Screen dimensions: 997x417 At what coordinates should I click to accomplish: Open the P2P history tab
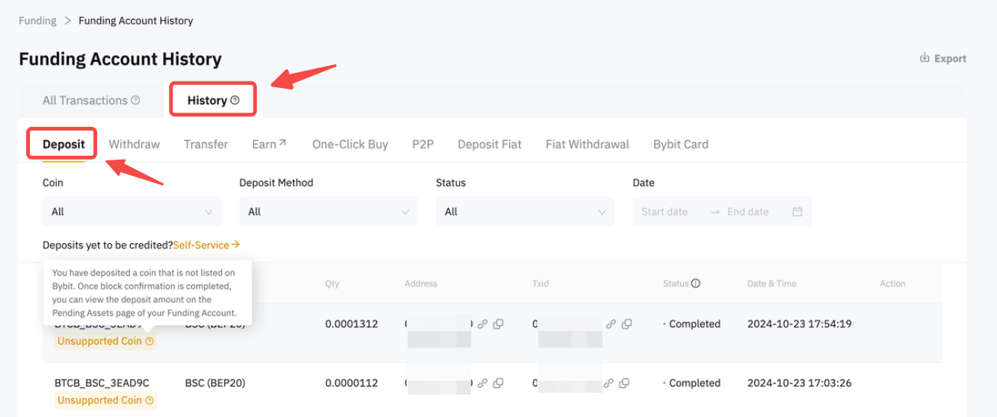point(422,144)
